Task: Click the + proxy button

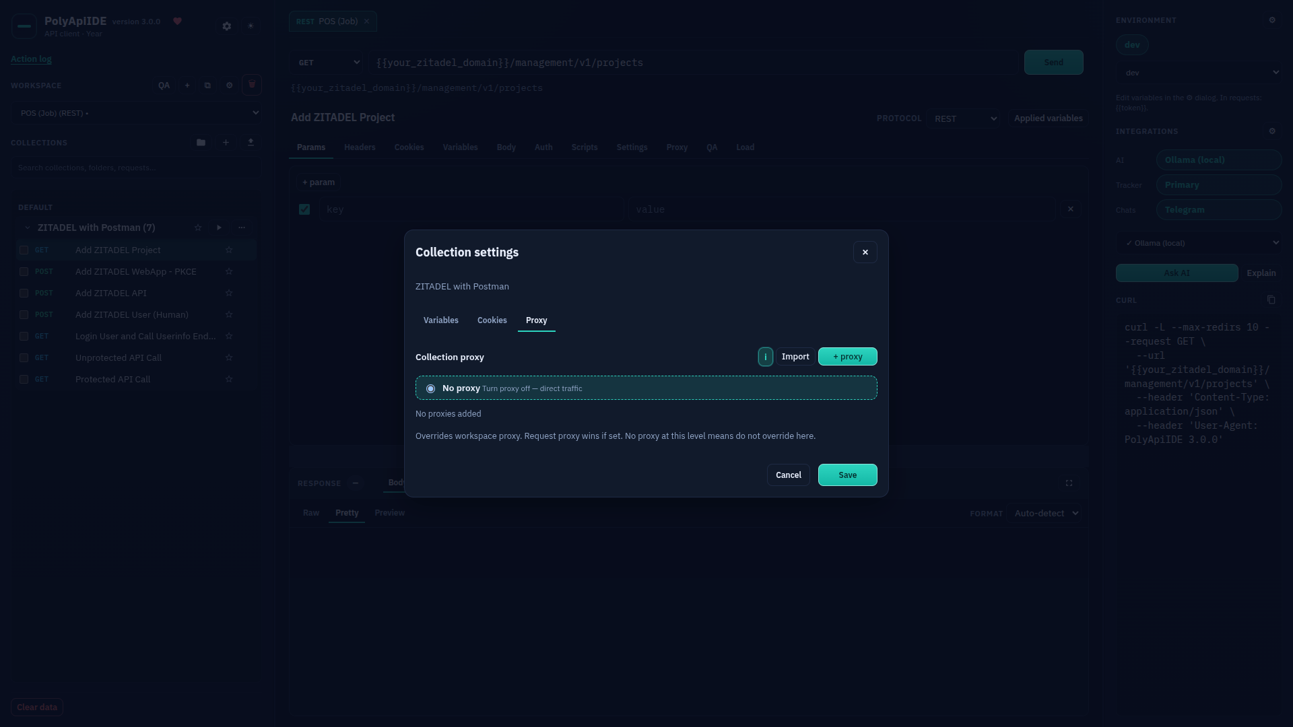Action: click(x=848, y=357)
